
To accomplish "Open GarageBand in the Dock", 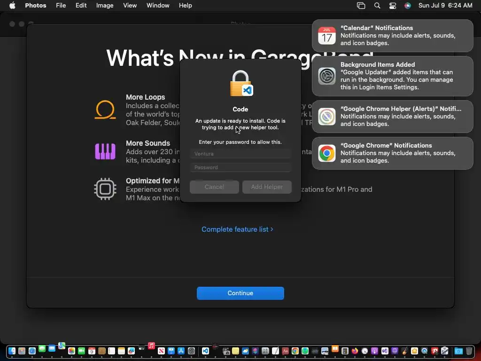I will coord(404,351).
